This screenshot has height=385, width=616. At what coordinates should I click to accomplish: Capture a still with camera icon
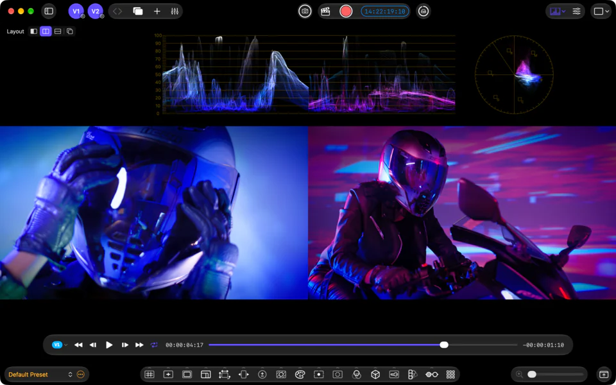(x=305, y=11)
